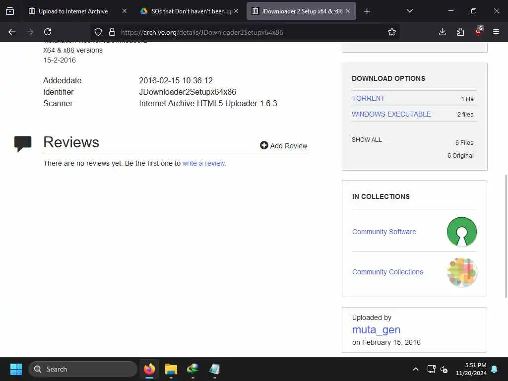Click the uBlock extension icon with badge
This screenshot has width=508, height=381.
tap(479, 31)
